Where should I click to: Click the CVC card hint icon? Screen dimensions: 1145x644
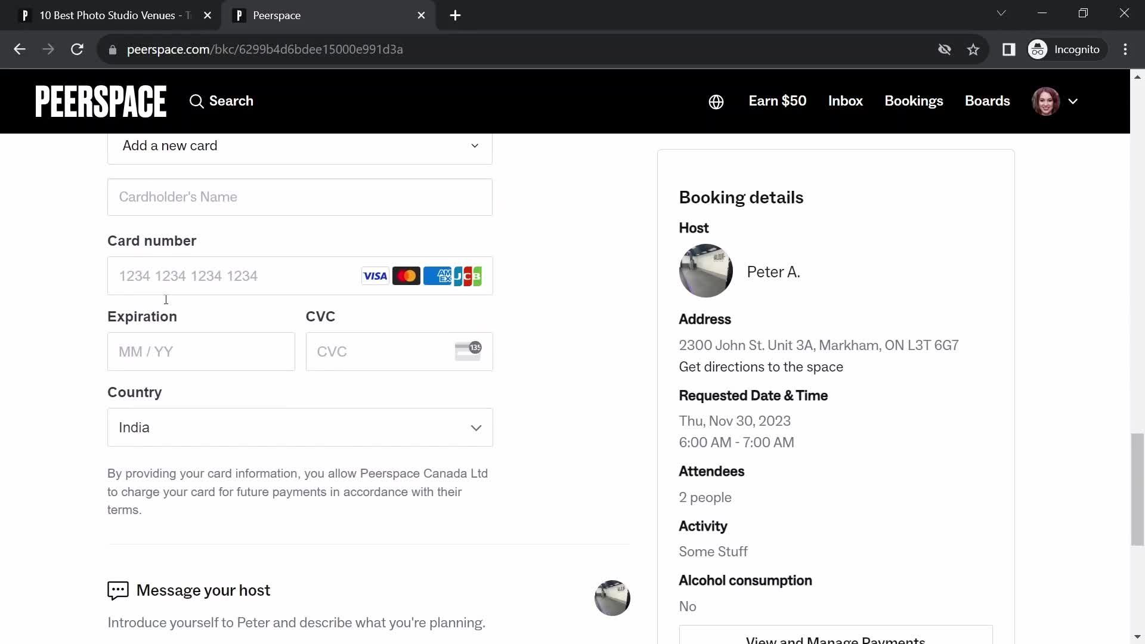click(x=468, y=351)
